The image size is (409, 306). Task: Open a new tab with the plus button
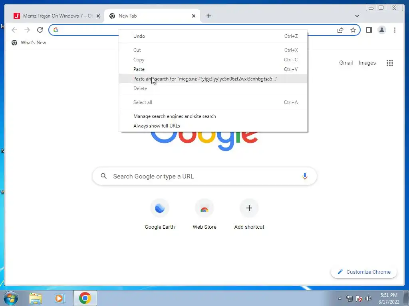point(208,16)
